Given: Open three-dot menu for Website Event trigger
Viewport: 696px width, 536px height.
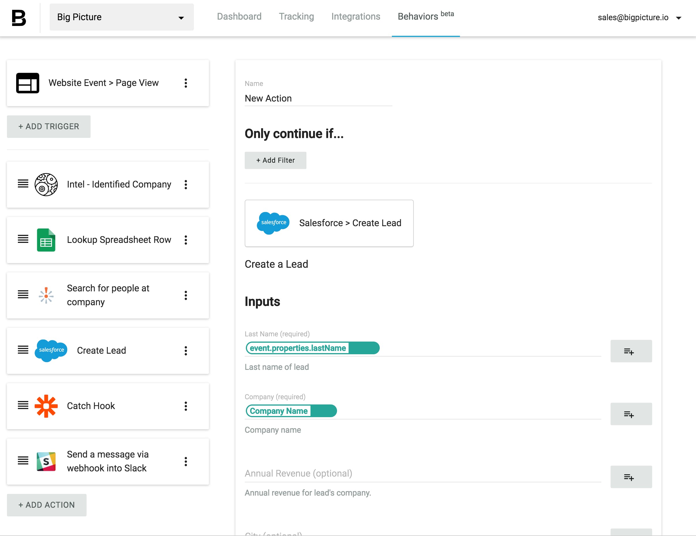Looking at the screenshot, I should click(186, 83).
